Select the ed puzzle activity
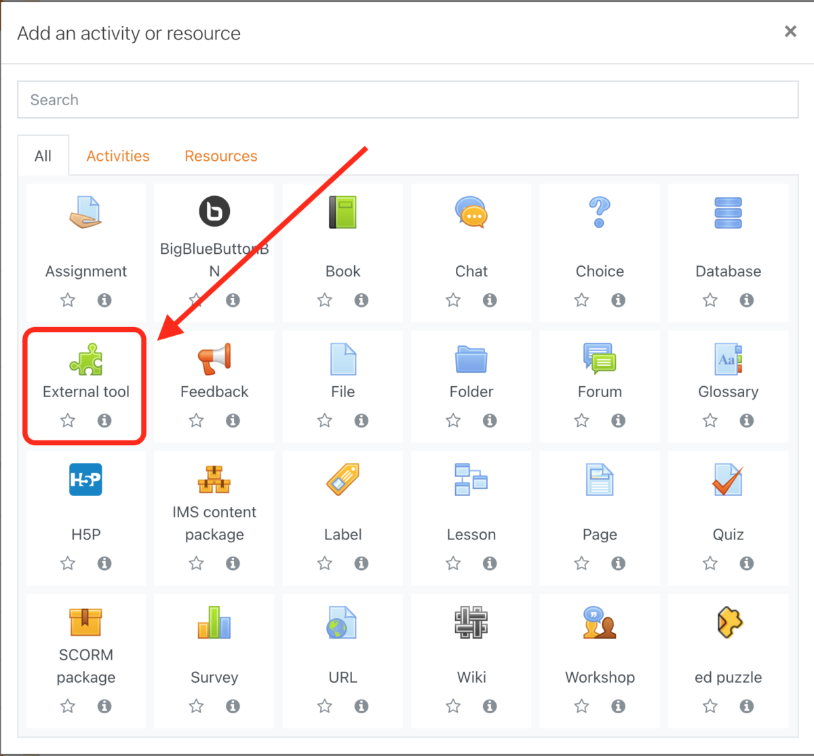 point(728,622)
